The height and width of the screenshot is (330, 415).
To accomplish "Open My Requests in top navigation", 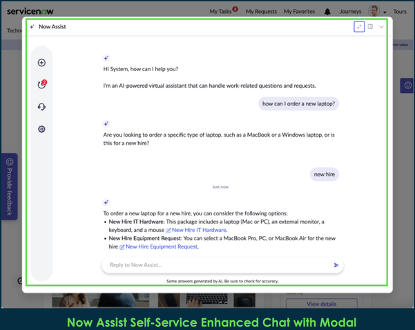I will pyautogui.click(x=261, y=11).
